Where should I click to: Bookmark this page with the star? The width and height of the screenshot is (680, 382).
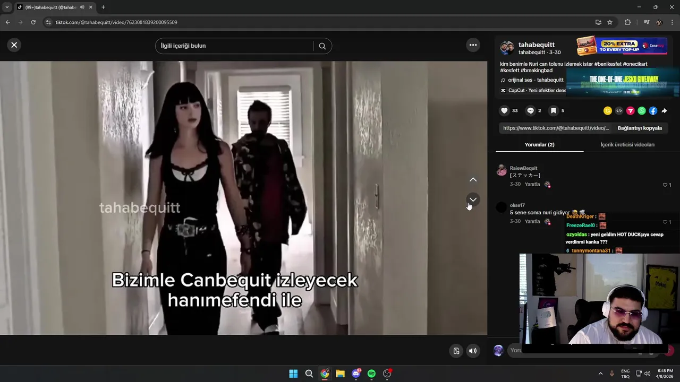[x=610, y=22]
